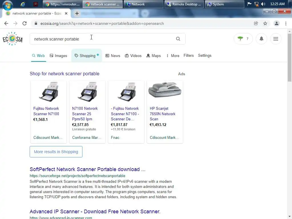Bookmark this page with the star
This screenshot has width=292, height=219.
point(265,23)
